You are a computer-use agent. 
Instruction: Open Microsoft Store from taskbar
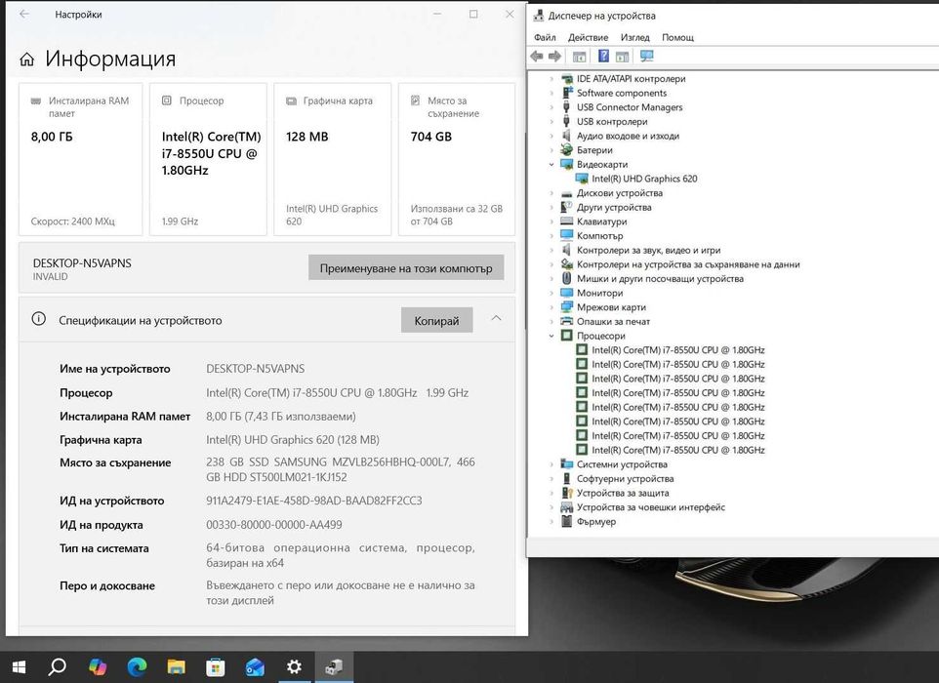(215, 666)
